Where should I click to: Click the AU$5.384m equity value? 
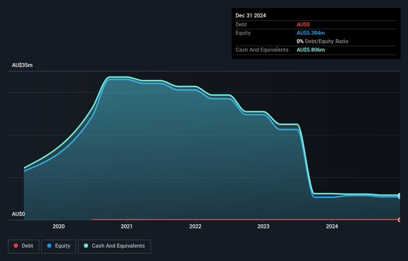point(311,33)
